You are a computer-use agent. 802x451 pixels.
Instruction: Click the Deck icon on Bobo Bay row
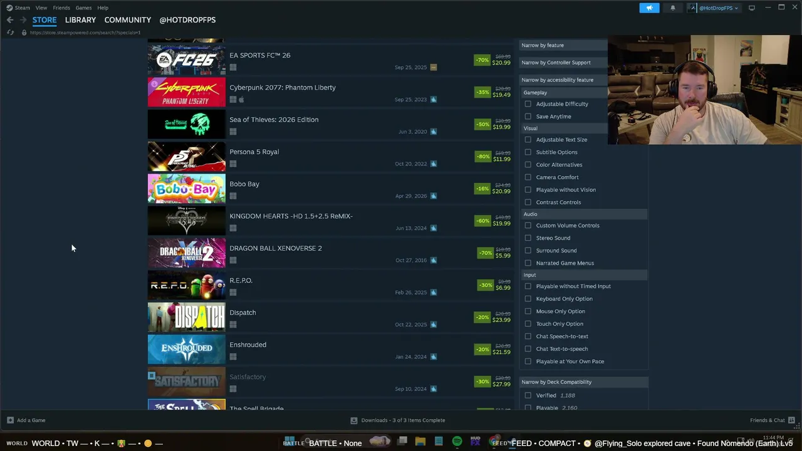click(433, 196)
